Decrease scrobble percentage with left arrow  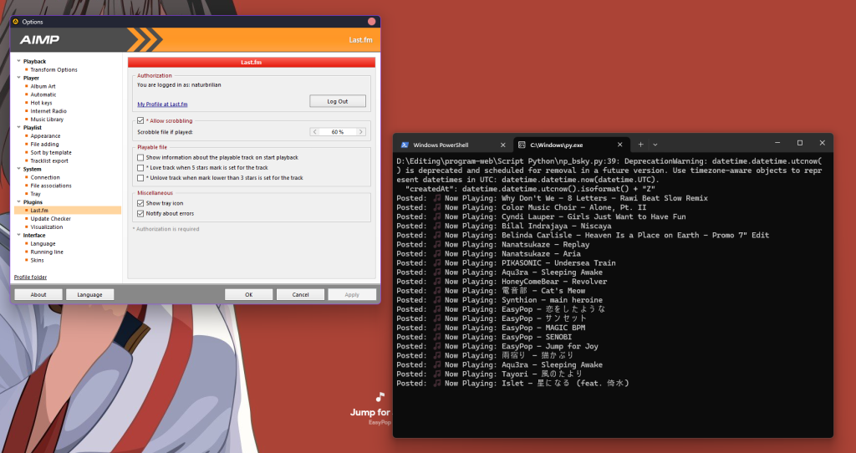pos(314,132)
